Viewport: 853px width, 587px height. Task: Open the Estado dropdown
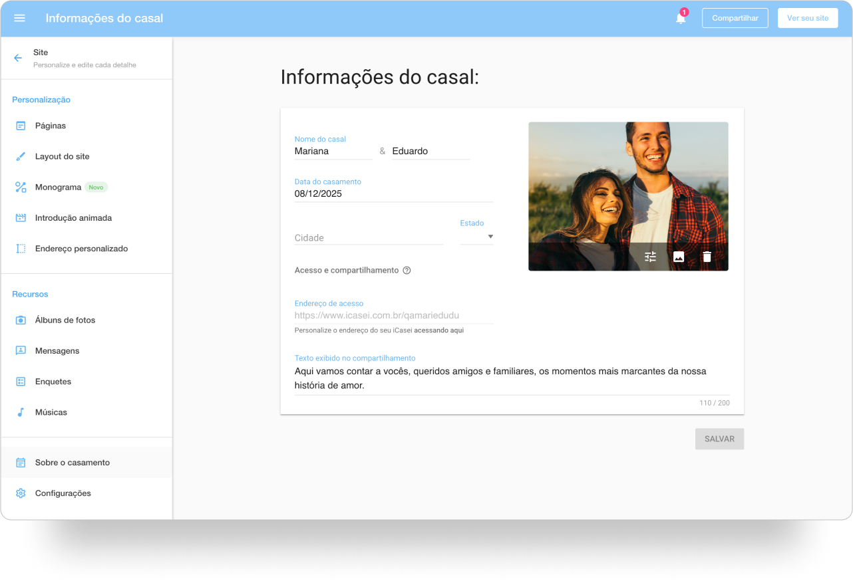click(476, 237)
